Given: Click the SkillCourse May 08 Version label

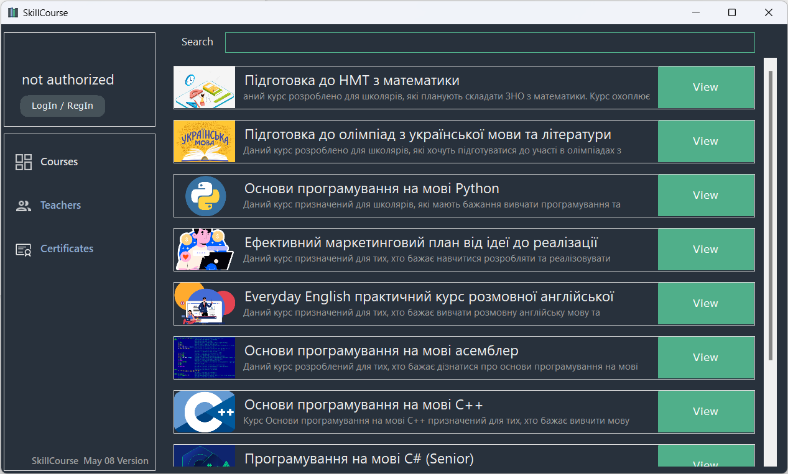Looking at the screenshot, I should point(89,460).
